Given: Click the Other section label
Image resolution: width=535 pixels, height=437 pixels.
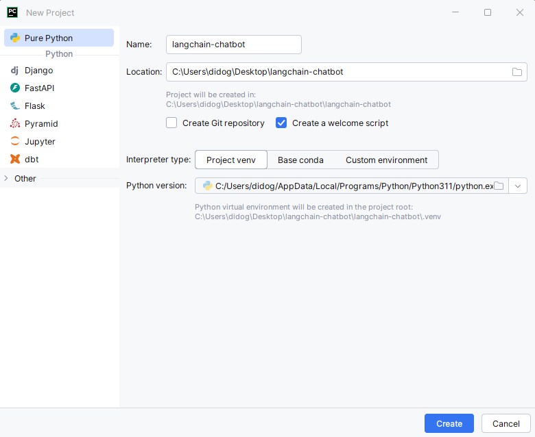Looking at the screenshot, I should (25, 179).
